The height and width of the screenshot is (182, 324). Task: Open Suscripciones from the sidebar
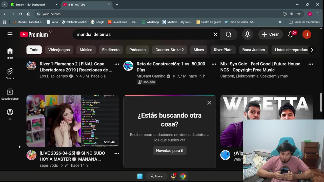10,94
